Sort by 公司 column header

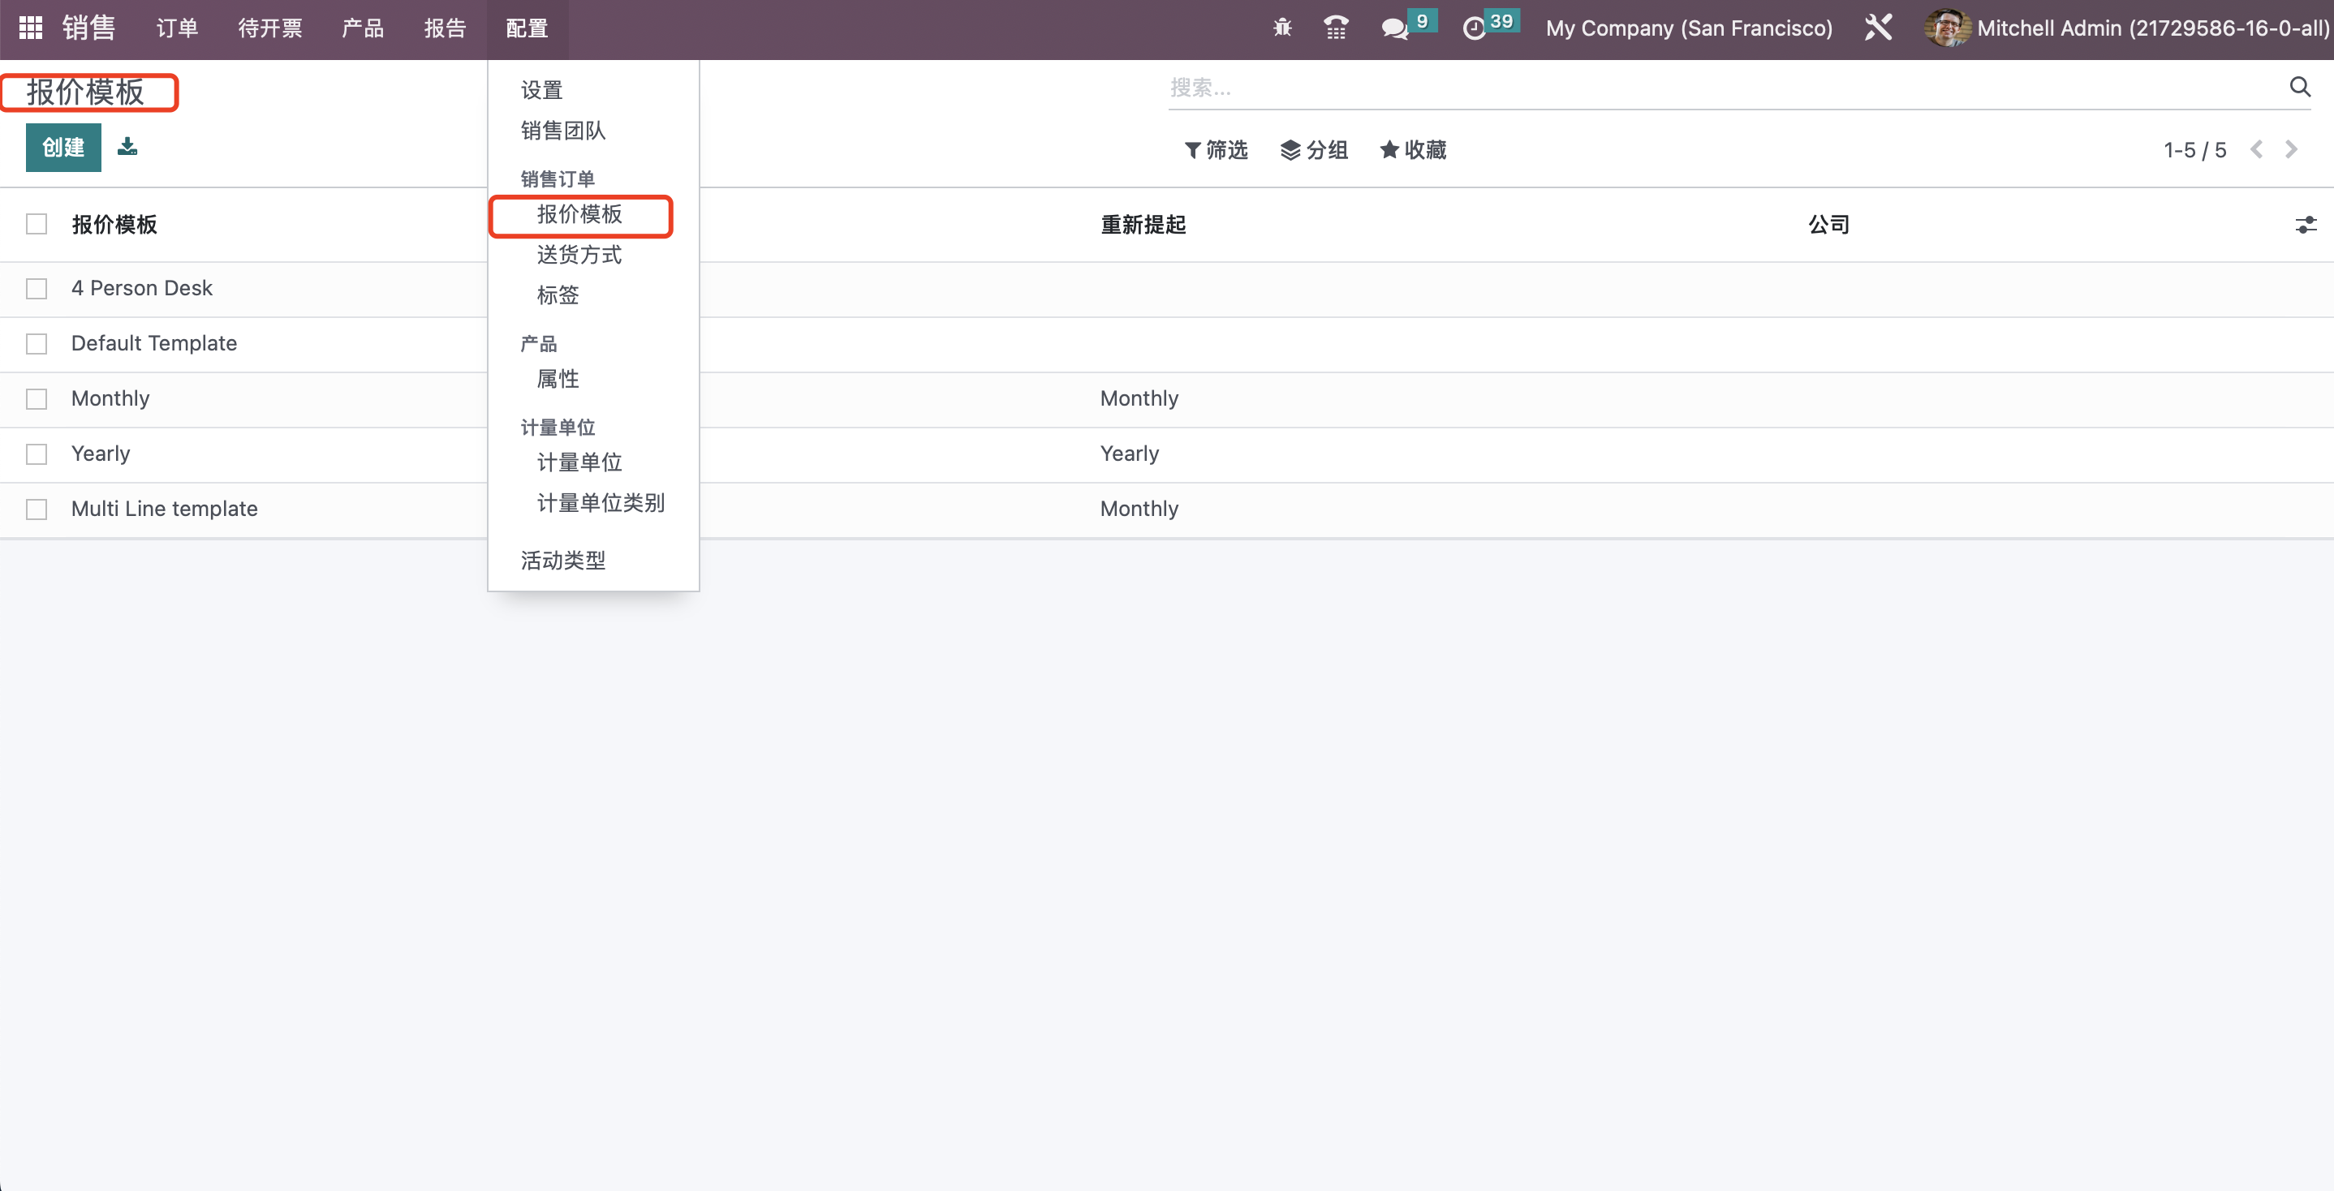click(1828, 225)
